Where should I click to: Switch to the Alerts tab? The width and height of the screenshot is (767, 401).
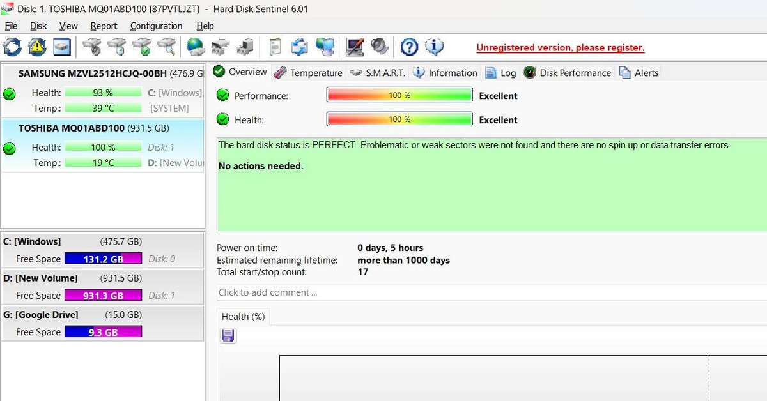pyautogui.click(x=639, y=73)
